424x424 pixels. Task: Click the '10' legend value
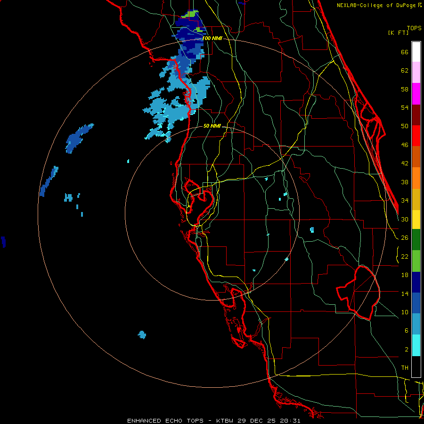point(405,312)
